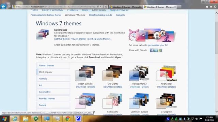Click the GTGraphics theme thumbnail
The image size is (218, 122).
click(167, 101)
